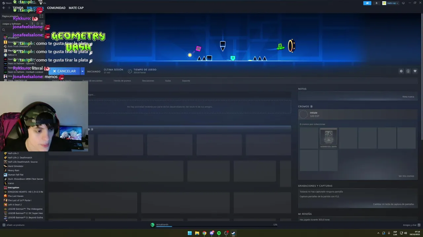Show hidden system tray icons

[378, 233]
